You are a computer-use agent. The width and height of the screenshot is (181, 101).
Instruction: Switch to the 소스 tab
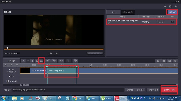pos(113,12)
